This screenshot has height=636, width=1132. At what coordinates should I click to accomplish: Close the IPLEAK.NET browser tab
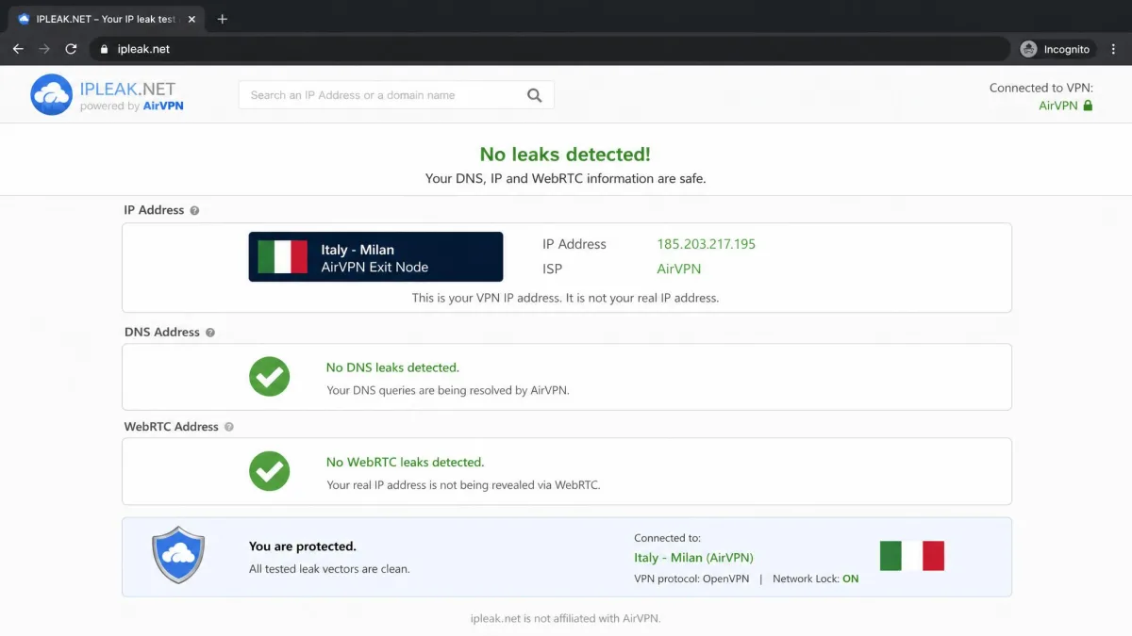pyautogui.click(x=192, y=19)
